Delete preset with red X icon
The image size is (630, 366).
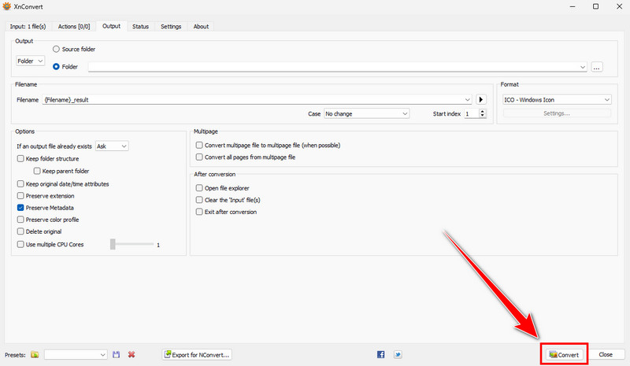point(132,355)
